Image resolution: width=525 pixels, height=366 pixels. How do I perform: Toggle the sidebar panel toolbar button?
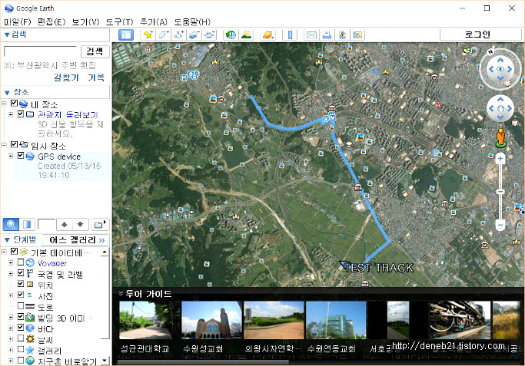click(126, 35)
